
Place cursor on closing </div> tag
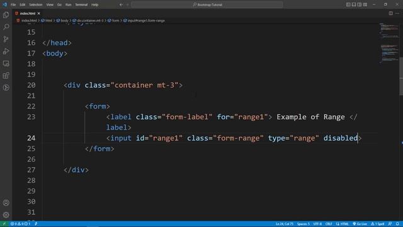pyautogui.click(x=76, y=170)
